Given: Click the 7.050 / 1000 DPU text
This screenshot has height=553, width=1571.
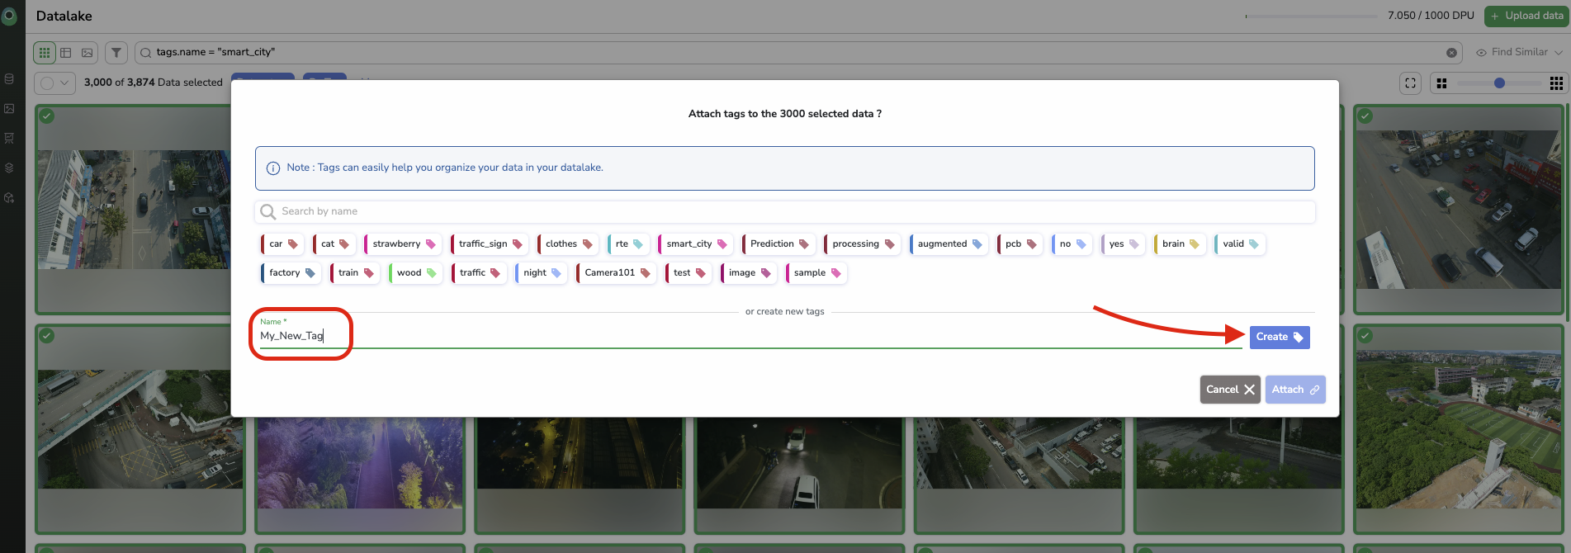Looking at the screenshot, I should (1431, 16).
